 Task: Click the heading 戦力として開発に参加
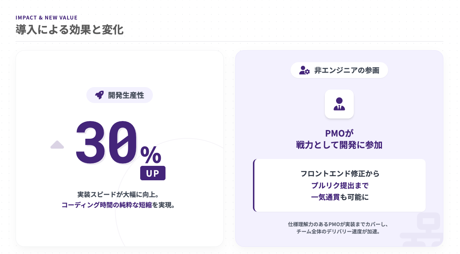point(339,145)
